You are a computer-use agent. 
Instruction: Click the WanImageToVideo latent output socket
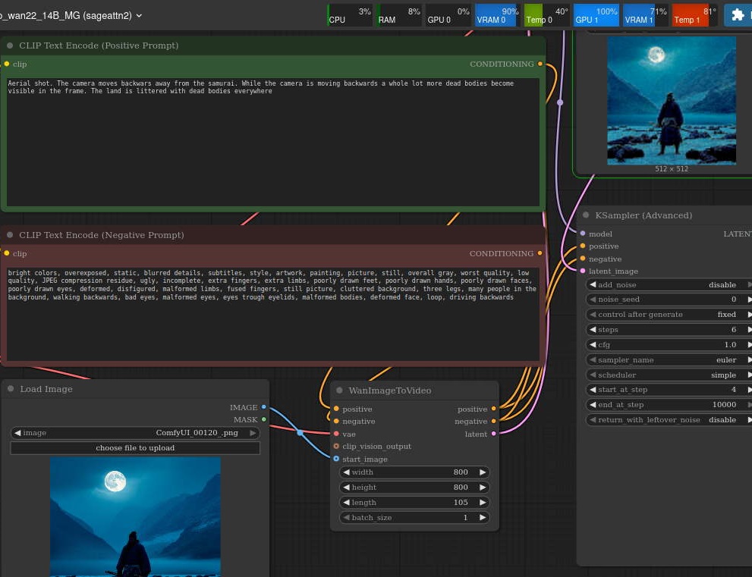click(493, 434)
